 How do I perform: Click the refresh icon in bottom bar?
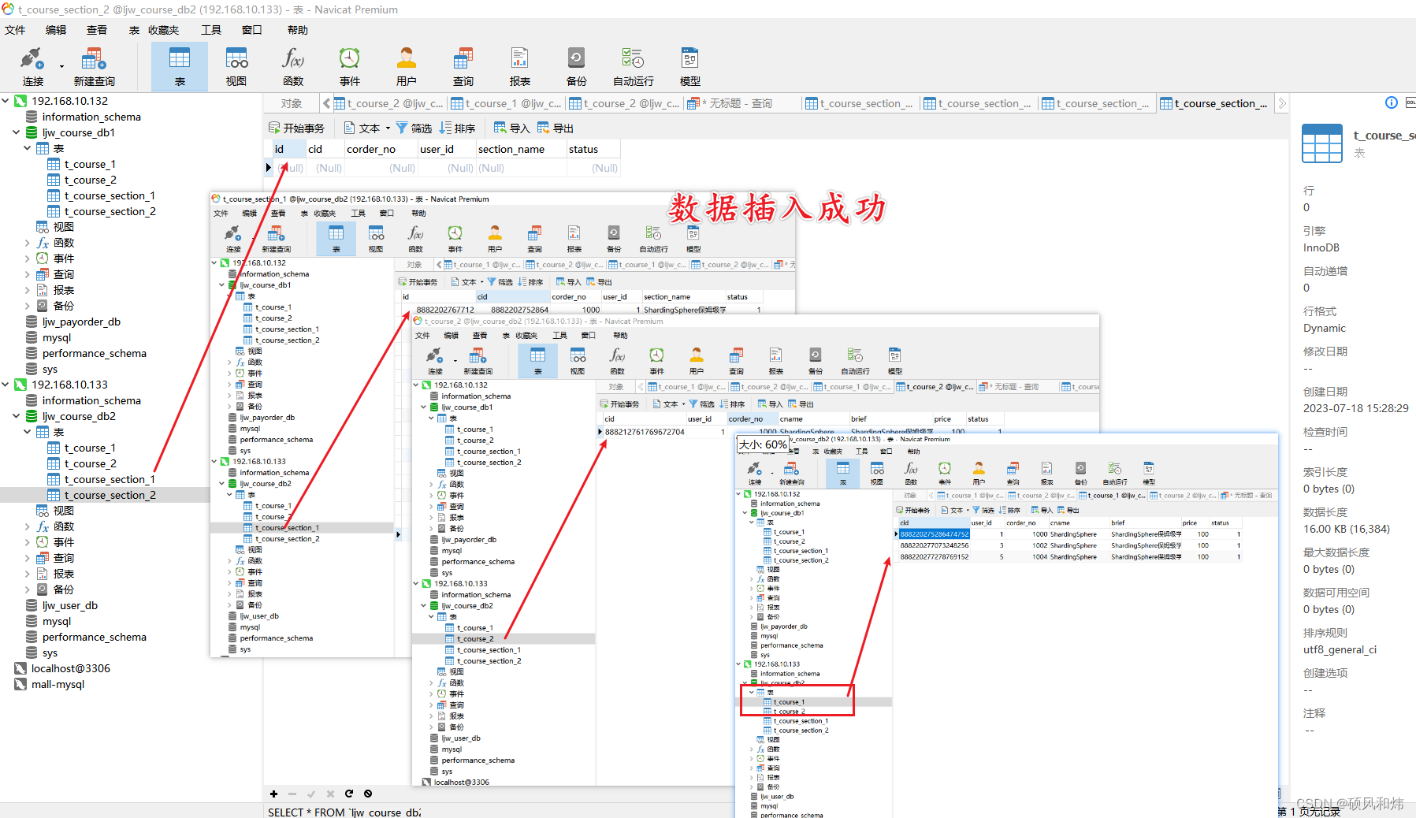click(349, 794)
